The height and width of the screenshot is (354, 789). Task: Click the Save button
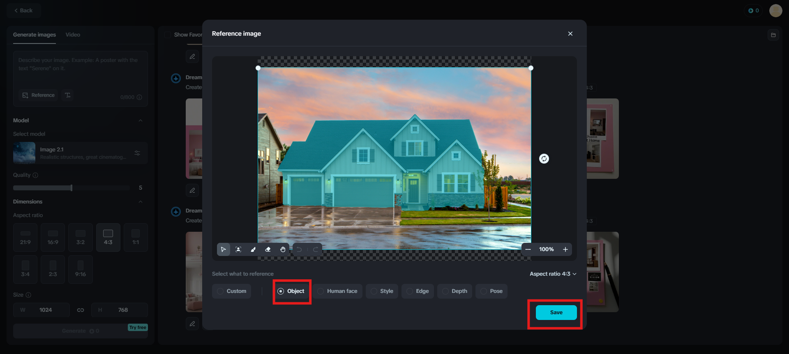coord(556,313)
